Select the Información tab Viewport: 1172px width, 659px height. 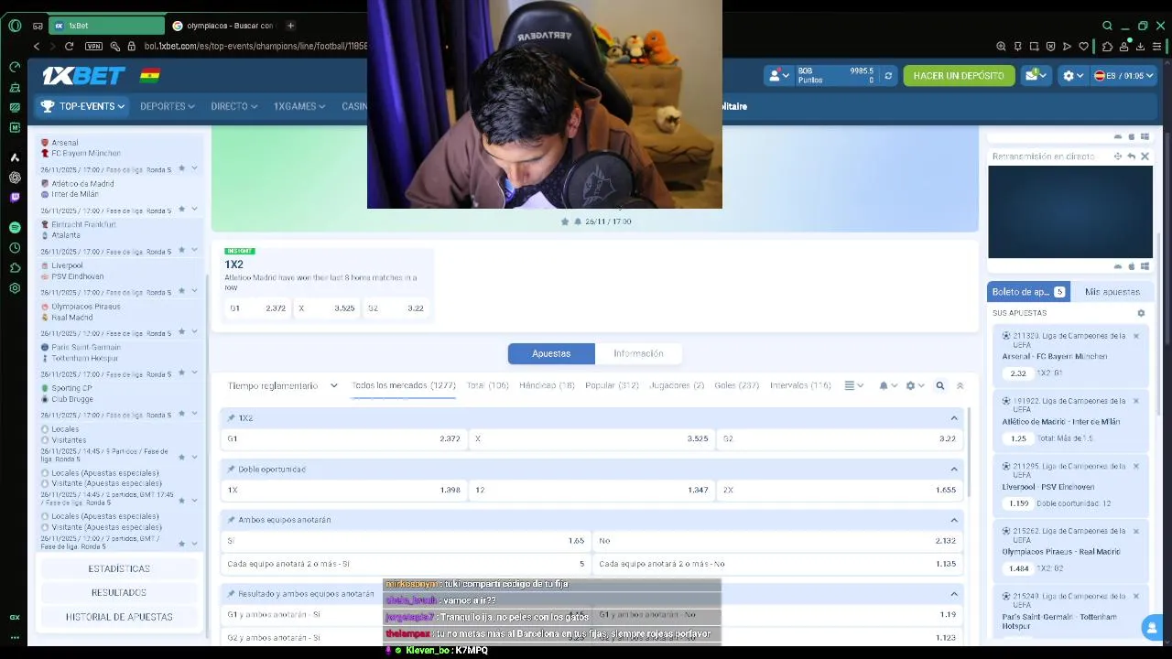[638, 353]
